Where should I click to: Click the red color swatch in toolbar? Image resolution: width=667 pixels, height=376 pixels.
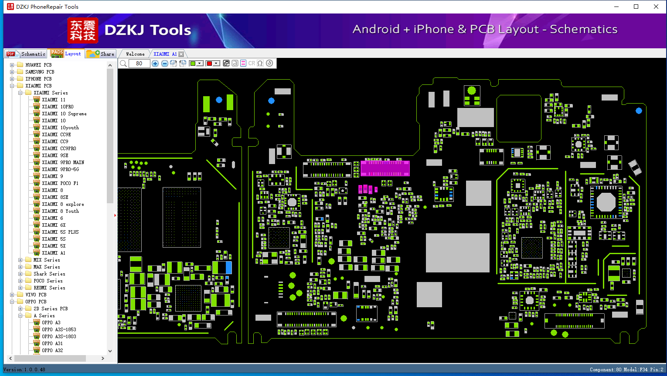pos(209,64)
